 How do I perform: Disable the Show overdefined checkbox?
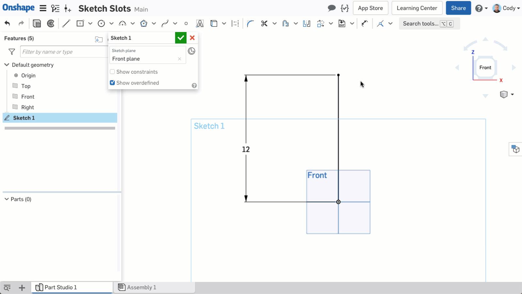112,83
